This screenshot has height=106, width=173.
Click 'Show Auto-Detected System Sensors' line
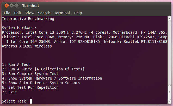[41, 83]
